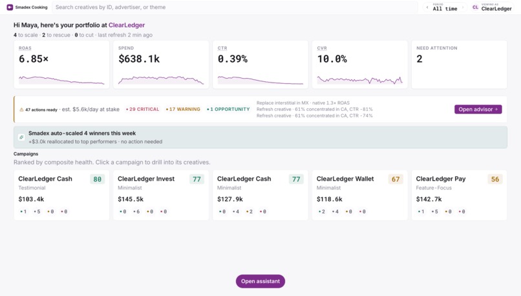This screenshot has height=296, width=521.
Task: Select the Refresh creative CTR -81% recommendation
Action: 314,110
